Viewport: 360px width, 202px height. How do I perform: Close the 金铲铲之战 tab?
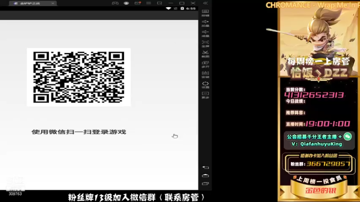click(x=53, y=3)
